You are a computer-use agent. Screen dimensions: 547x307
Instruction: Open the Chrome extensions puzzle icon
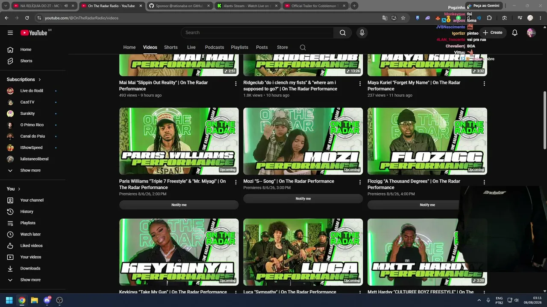click(x=489, y=18)
